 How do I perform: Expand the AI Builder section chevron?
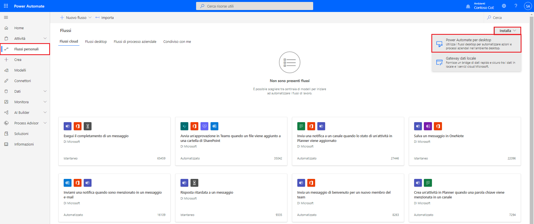[x=45, y=112]
